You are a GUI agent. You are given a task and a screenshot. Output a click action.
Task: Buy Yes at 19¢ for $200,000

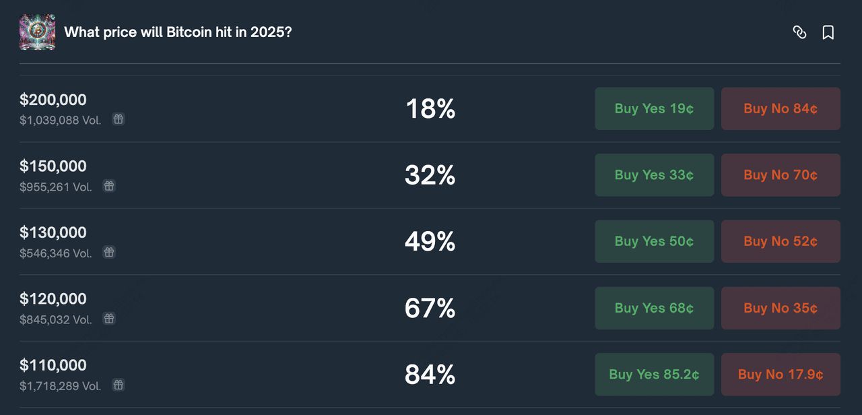coord(654,108)
